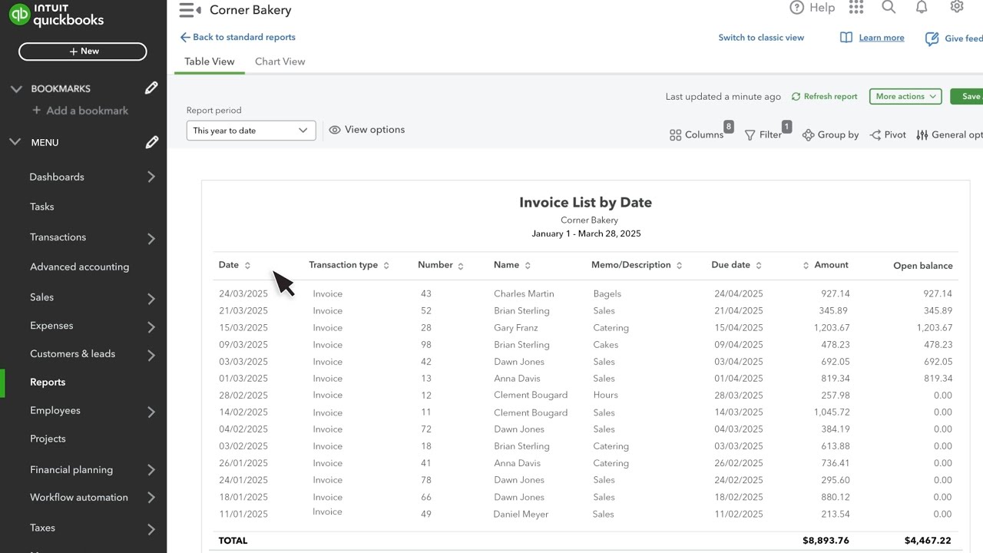Open the Learn more link

coord(881,38)
